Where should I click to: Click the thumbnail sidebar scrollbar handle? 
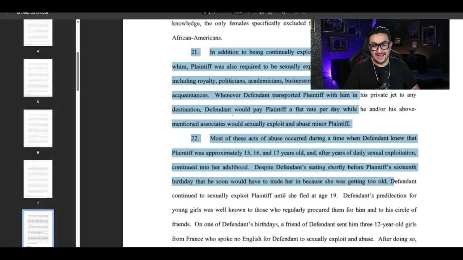click(77, 71)
